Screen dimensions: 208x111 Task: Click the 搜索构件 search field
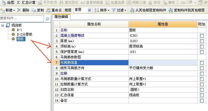click(22, 18)
